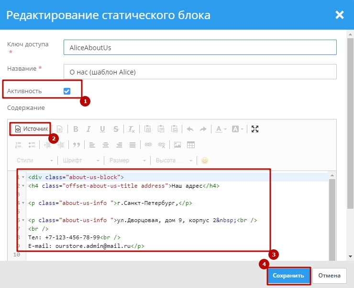Click the Ключ доступа input field
Viewport: 354px width, 288px height.
point(200,47)
